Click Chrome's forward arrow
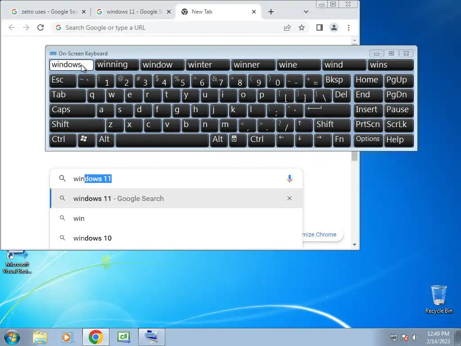 coord(26,27)
